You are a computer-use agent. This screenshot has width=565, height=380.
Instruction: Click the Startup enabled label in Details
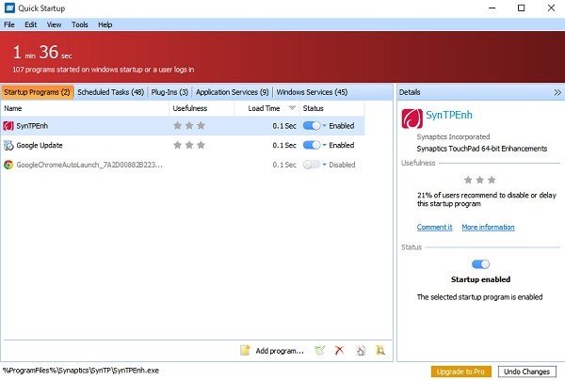[480, 279]
